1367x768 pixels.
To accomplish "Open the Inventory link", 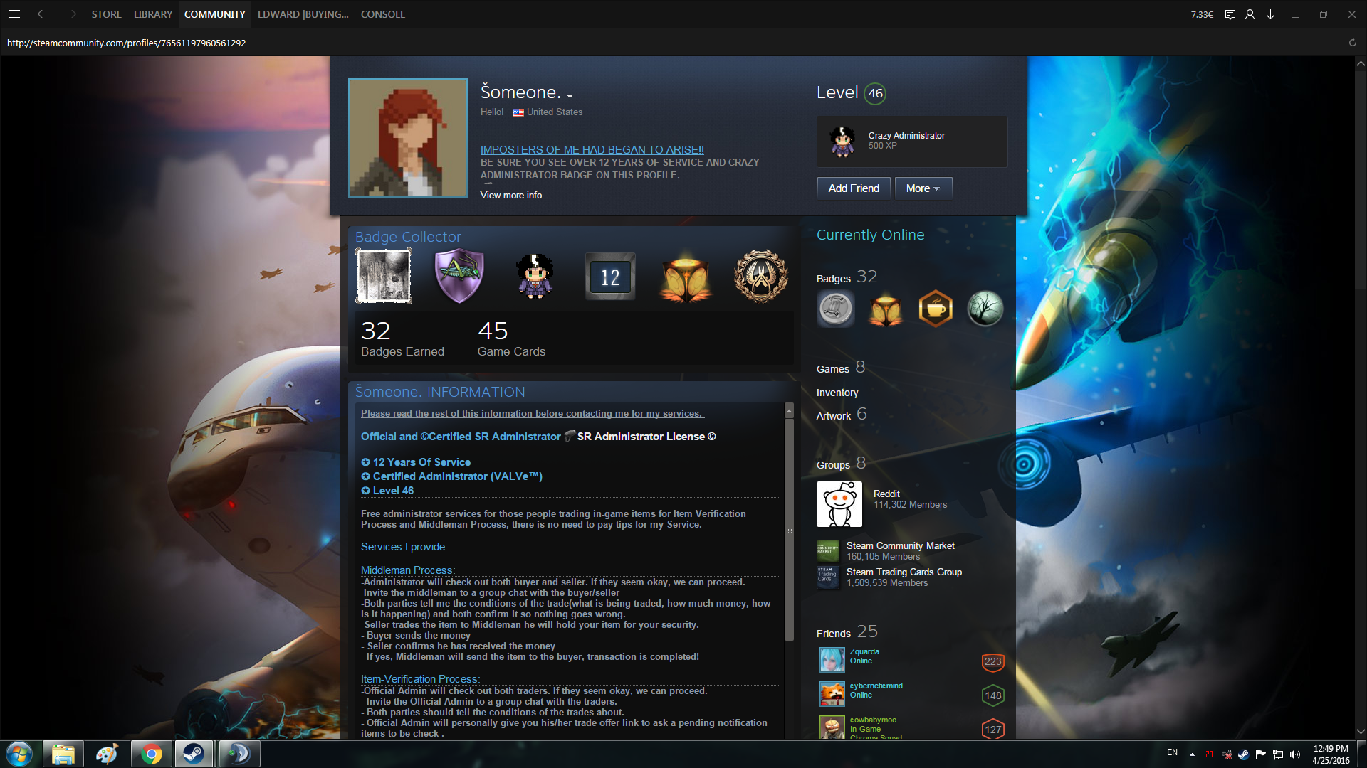I will click(x=837, y=393).
